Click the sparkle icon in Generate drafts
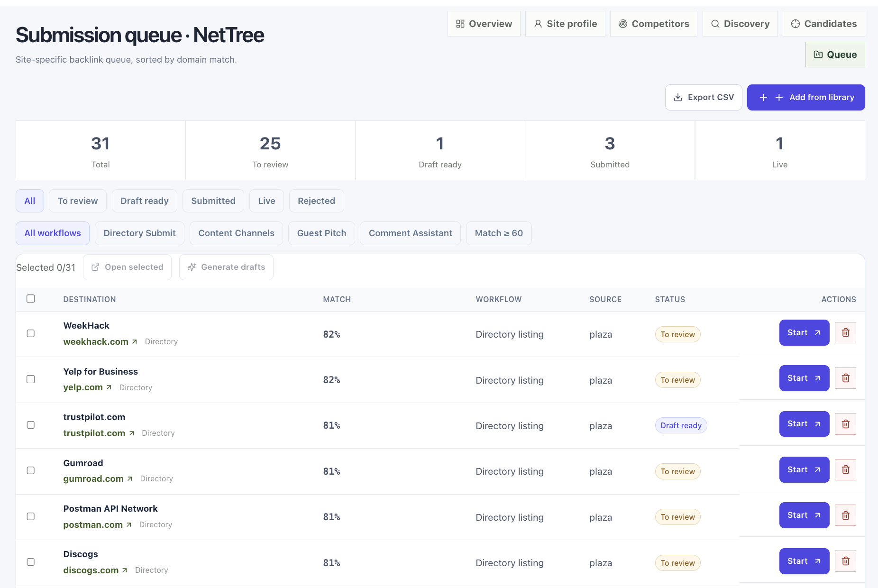878x588 pixels. tap(192, 267)
